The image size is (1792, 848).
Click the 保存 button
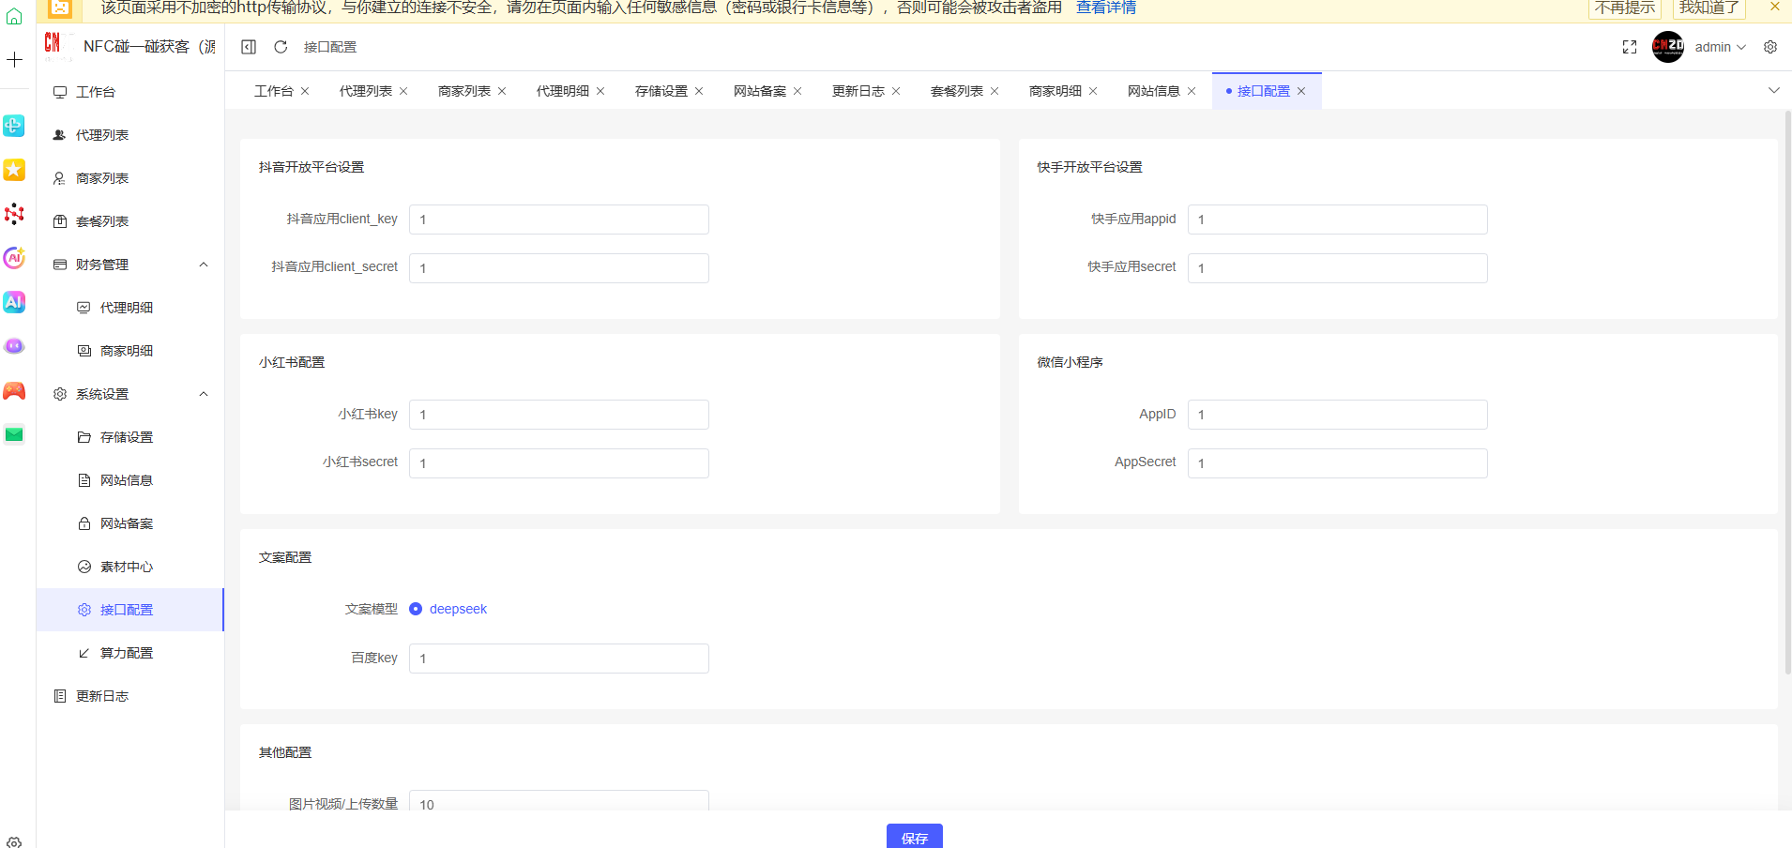(x=914, y=837)
